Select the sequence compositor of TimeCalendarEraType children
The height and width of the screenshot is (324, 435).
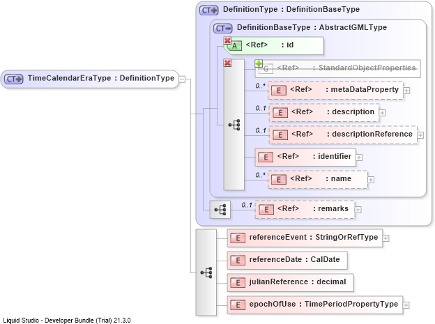tap(206, 272)
